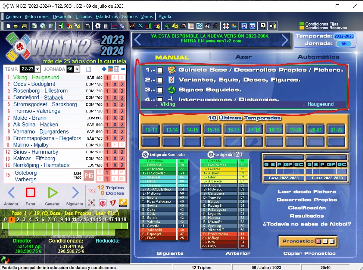Open the JORNADA 66 dropdown

77,69
